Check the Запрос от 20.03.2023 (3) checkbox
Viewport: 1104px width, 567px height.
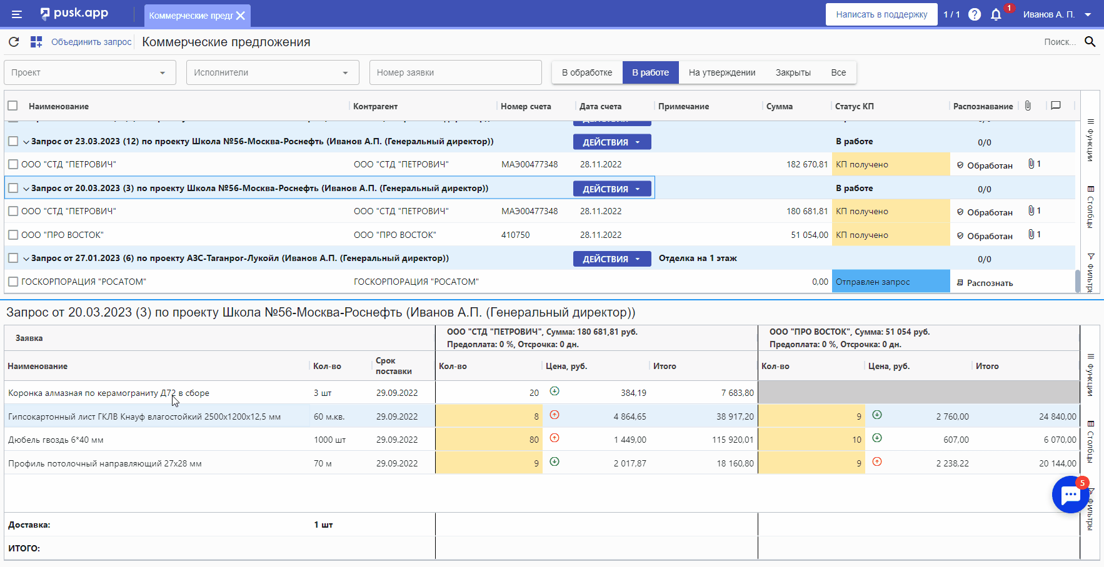[x=13, y=188]
